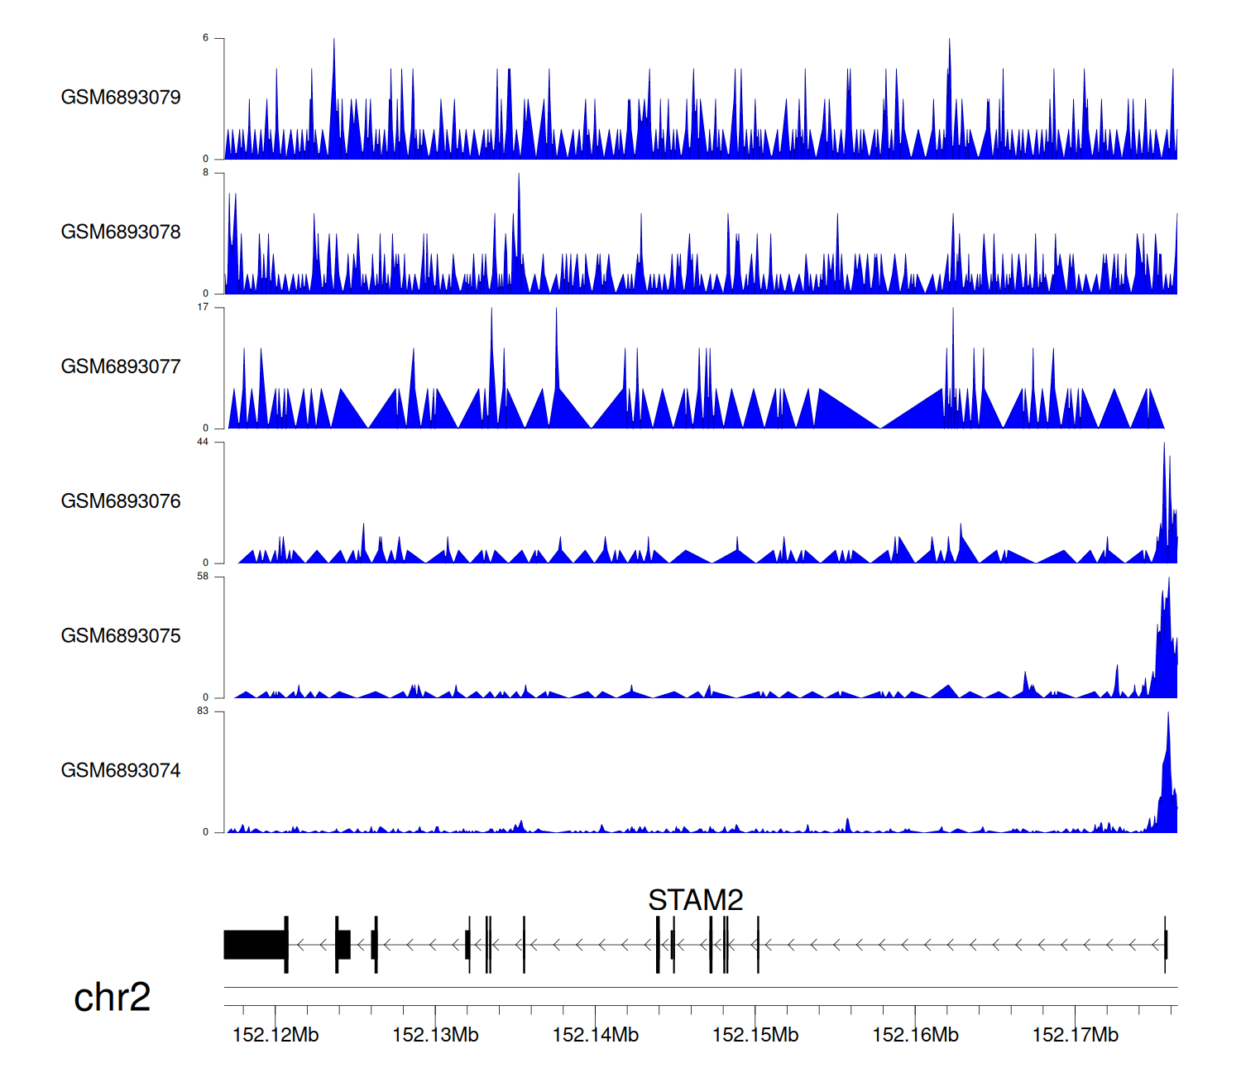Select the GSM6893076 track label
The width and height of the screenshot is (1241, 1092).
pyautogui.click(x=121, y=501)
